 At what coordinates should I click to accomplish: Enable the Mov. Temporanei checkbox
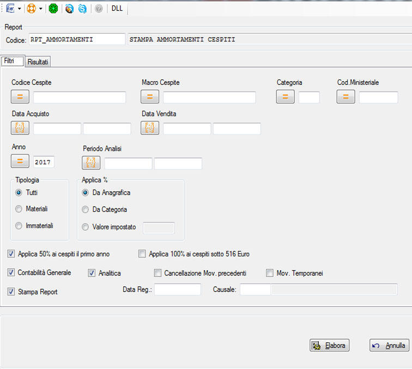(270, 273)
